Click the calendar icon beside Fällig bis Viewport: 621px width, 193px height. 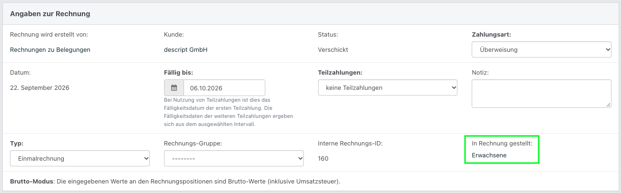174,88
